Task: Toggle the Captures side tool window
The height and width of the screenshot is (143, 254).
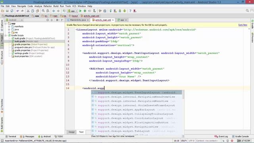Action: (2, 25)
